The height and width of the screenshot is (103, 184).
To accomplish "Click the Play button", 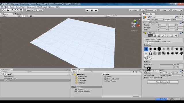I will [x=87, y=10].
